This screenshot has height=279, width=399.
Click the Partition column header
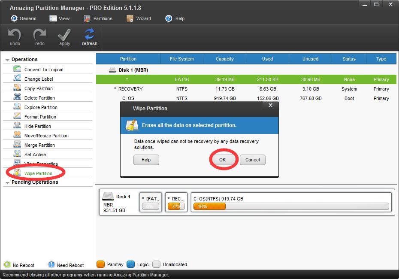(x=128, y=59)
